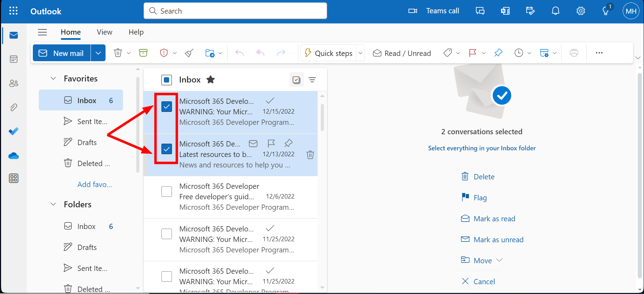Toggle the select-all checkbox beside Inbox header
The image size is (644, 294).
(x=167, y=80)
